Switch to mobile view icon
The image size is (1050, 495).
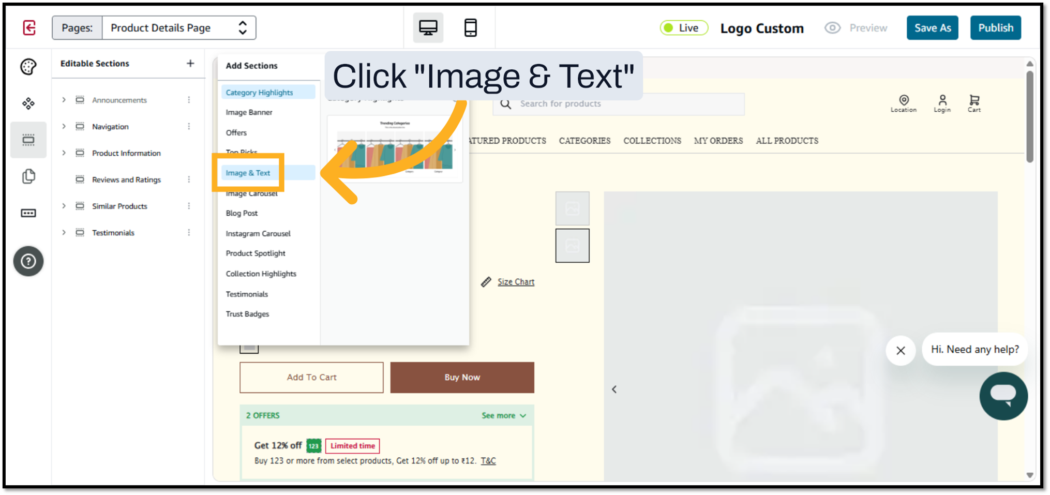tap(470, 28)
